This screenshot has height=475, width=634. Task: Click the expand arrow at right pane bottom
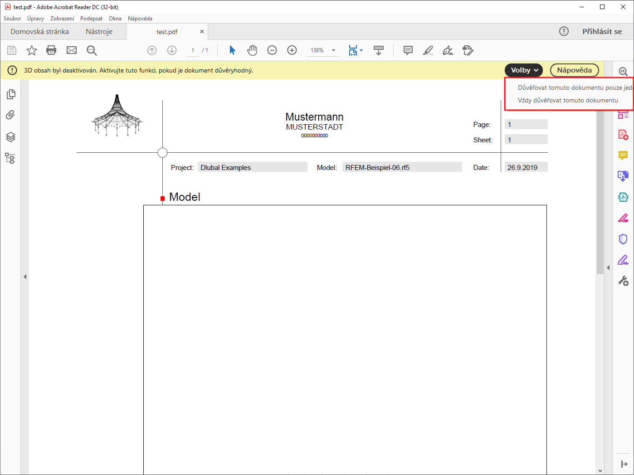624,464
